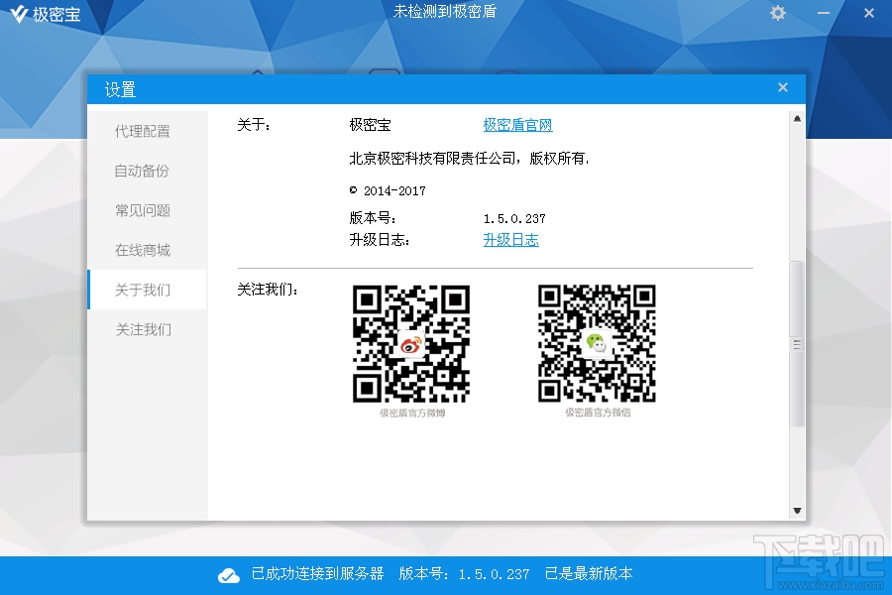Click the 已是最新版本 status text

[589, 573]
